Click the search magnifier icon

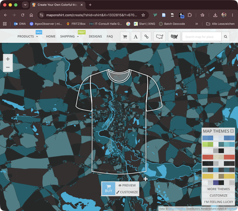coord(225,37)
